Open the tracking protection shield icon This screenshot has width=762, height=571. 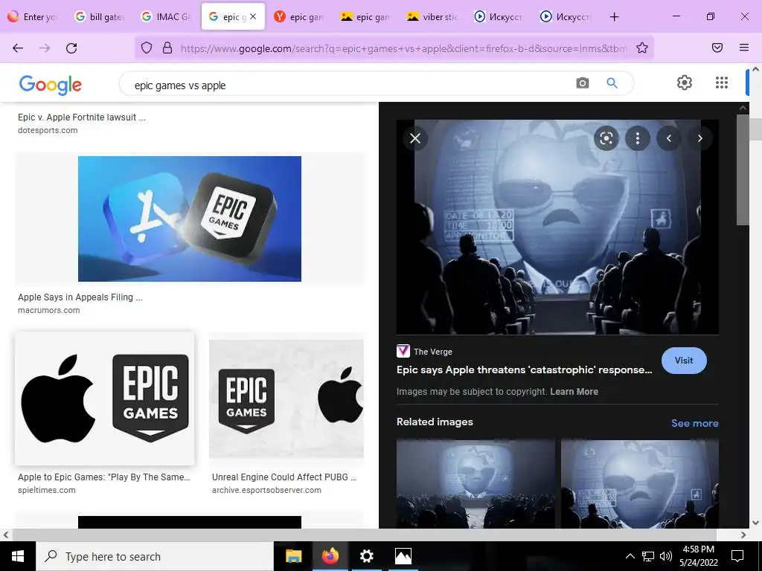tap(147, 48)
